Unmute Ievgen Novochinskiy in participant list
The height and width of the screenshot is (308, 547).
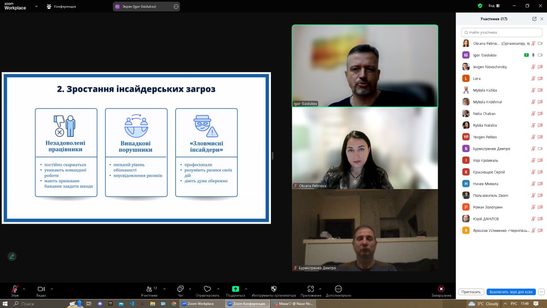(533, 67)
